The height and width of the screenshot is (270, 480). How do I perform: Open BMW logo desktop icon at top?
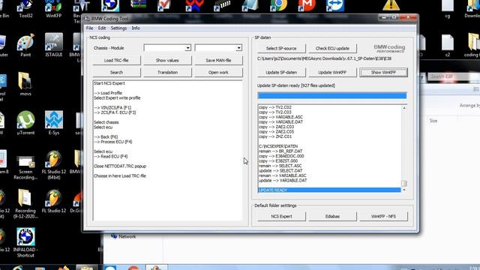click(x=110, y=5)
